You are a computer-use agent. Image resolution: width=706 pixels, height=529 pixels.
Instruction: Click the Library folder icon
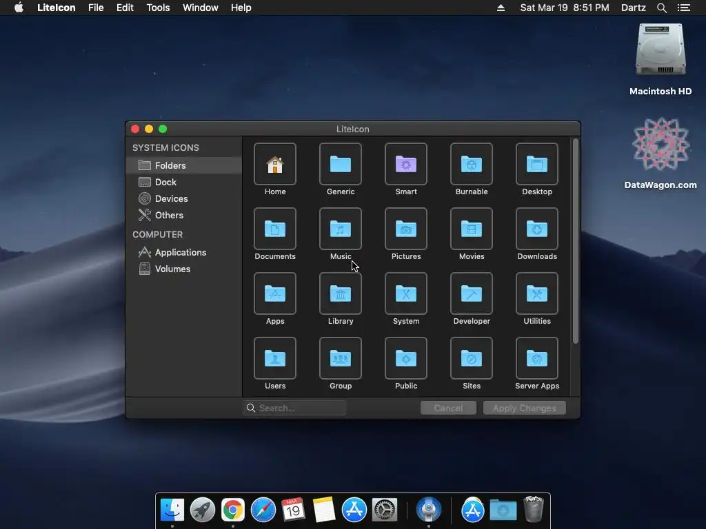[x=341, y=293]
